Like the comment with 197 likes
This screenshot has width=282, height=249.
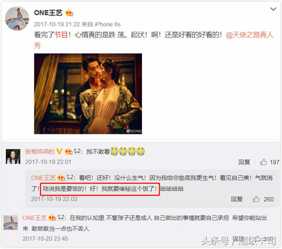click(x=269, y=162)
